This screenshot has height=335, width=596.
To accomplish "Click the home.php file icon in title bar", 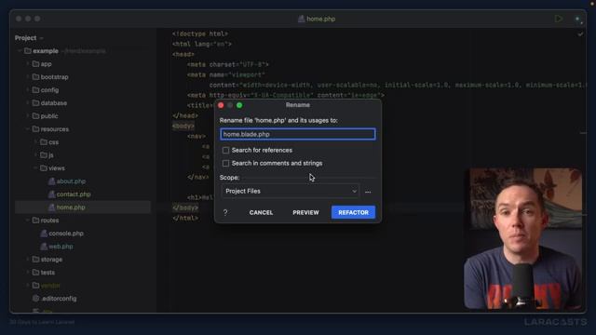I will coord(301,19).
